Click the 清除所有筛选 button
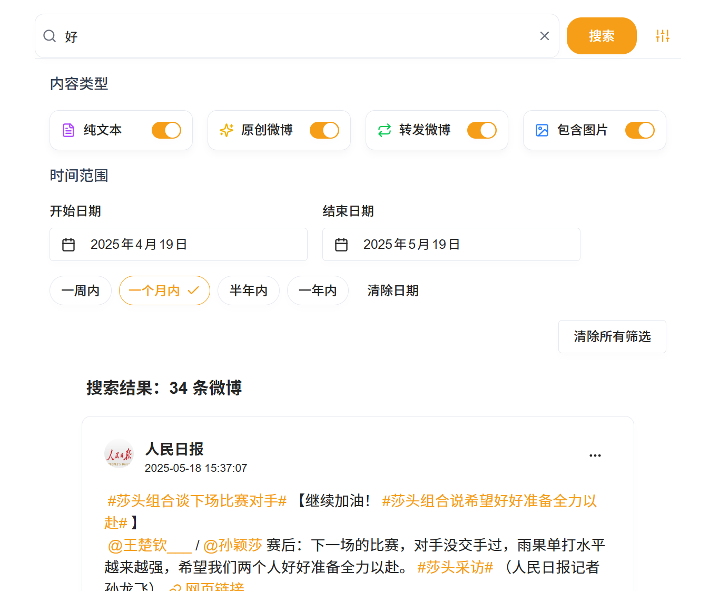Image resolution: width=709 pixels, height=591 pixels. pyautogui.click(x=612, y=336)
